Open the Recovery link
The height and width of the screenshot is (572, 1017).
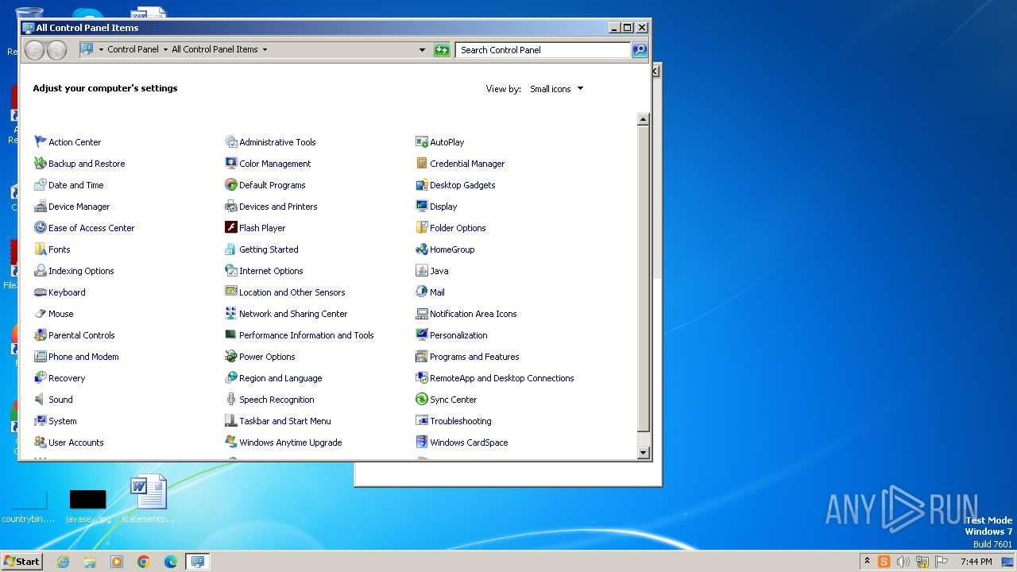[x=67, y=378]
